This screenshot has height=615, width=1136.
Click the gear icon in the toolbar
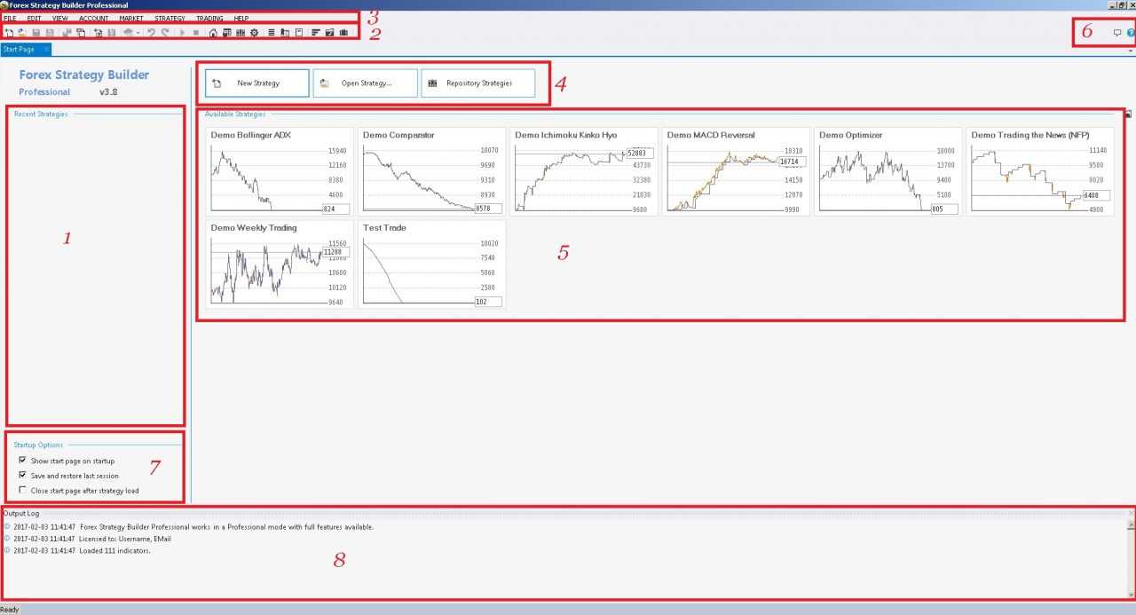click(x=254, y=33)
